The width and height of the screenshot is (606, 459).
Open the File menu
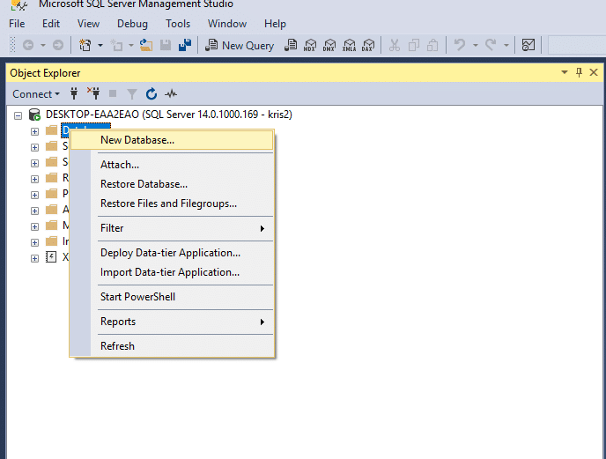tap(17, 24)
